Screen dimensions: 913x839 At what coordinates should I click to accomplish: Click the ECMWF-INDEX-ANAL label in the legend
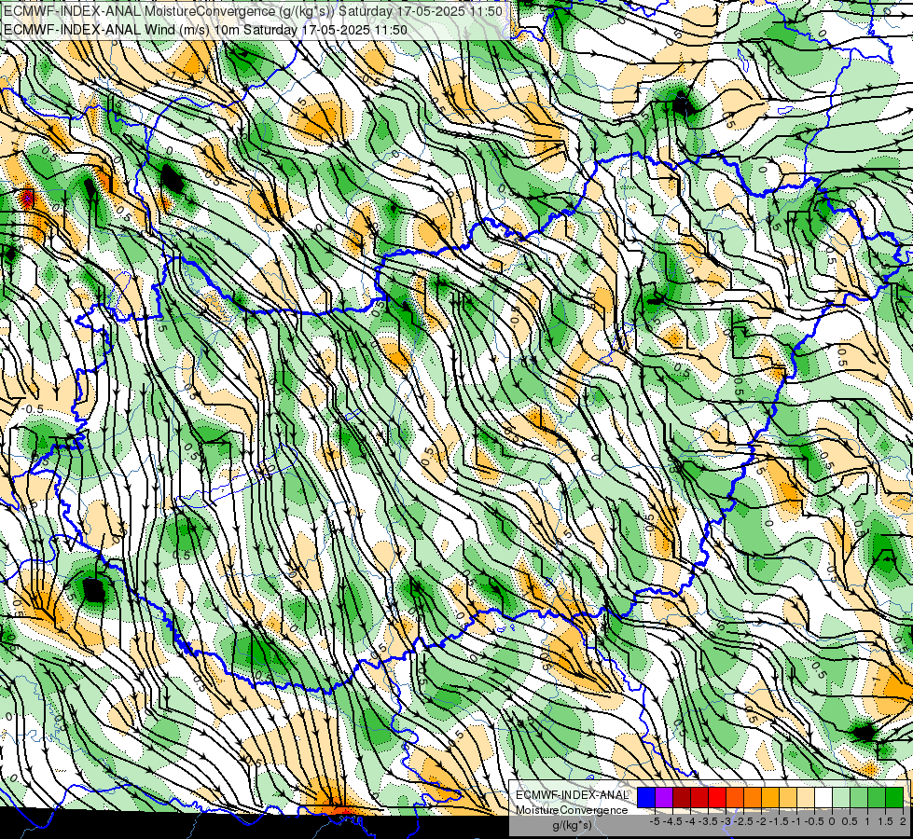point(573,795)
